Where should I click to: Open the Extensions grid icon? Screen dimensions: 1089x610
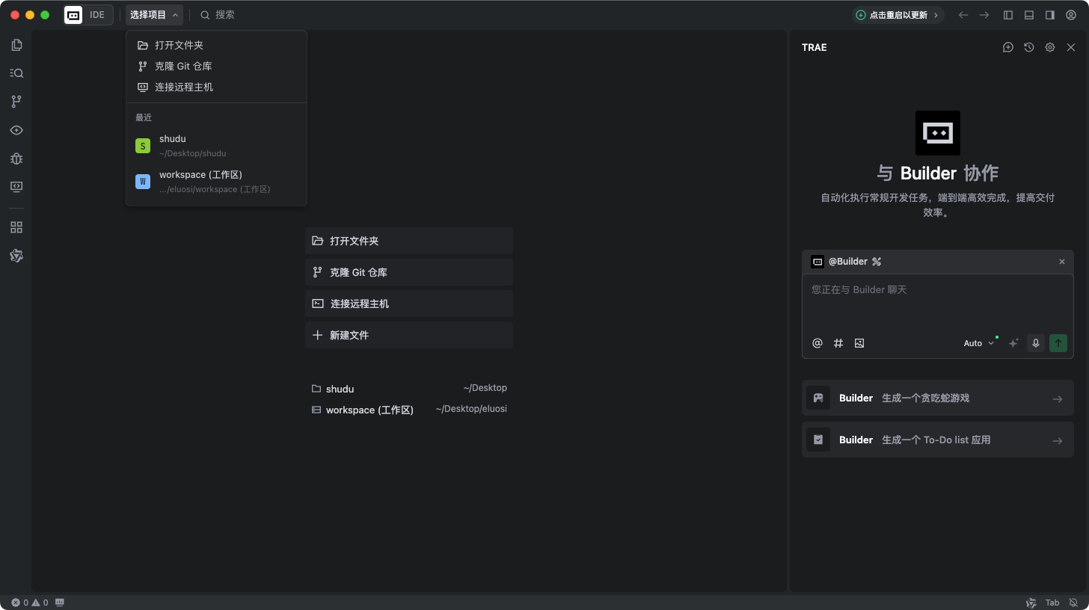coord(16,227)
